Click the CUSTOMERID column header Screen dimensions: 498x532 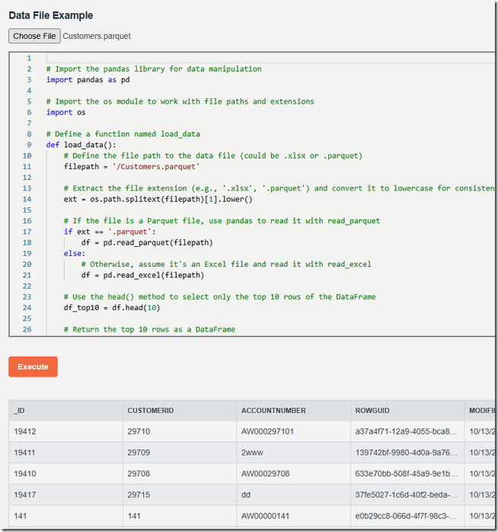180,411
